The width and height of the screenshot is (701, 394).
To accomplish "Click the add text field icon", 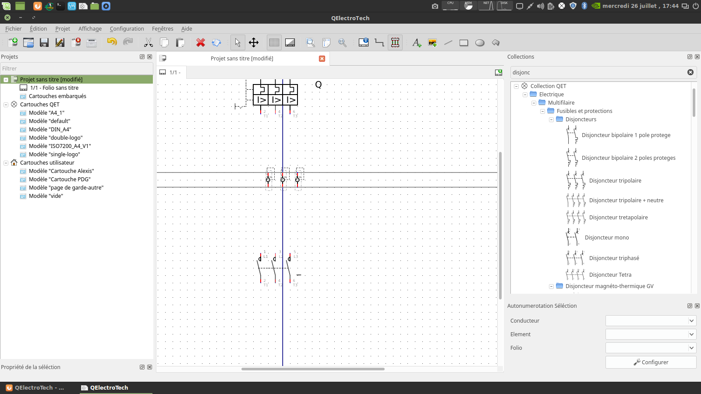I will pos(416,42).
